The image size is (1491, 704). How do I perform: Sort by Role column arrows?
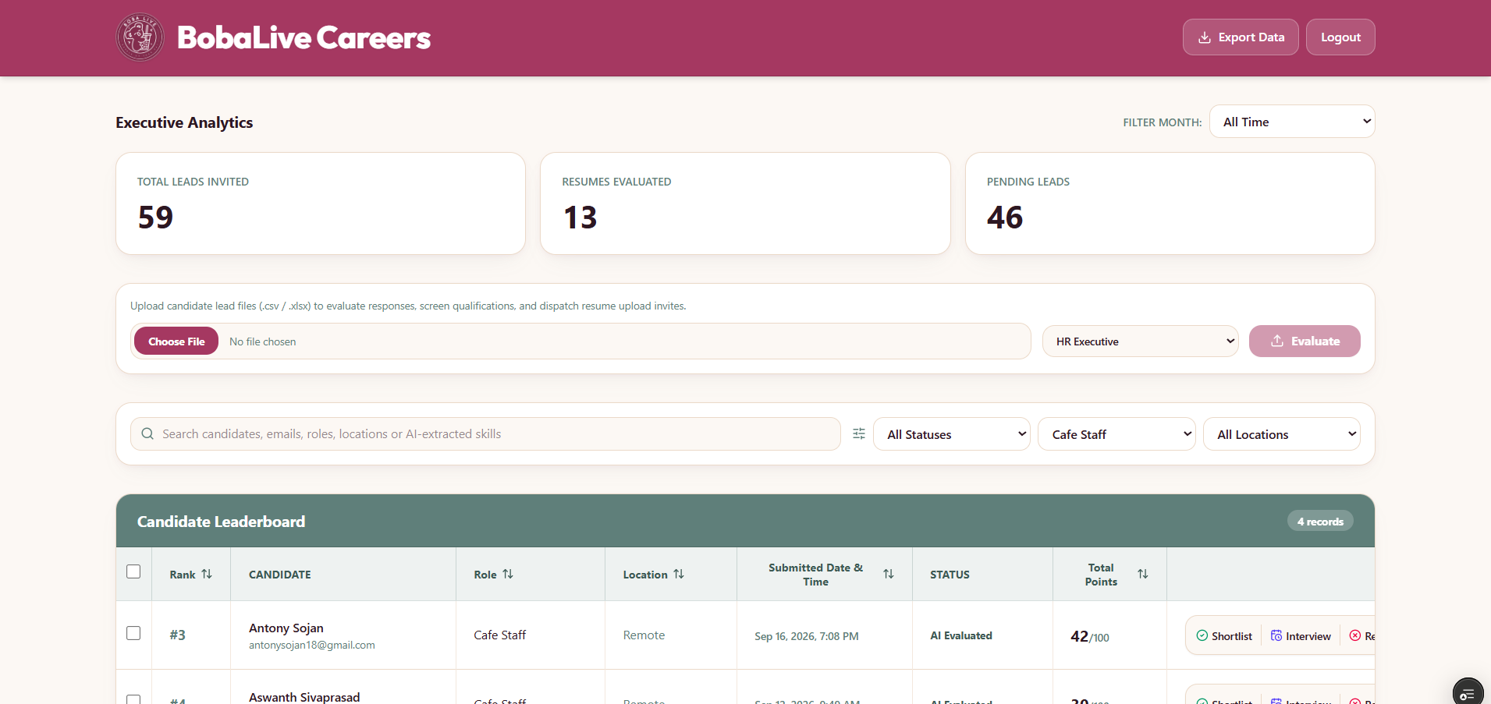point(508,574)
